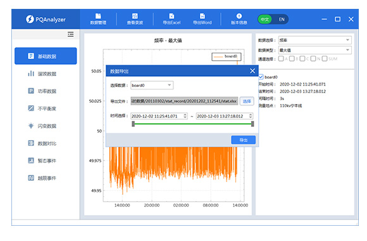Select the 谐波数据 bar-chart sidebar icon
The width and height of the screenshot is (367, 241).
coord(31,74)
